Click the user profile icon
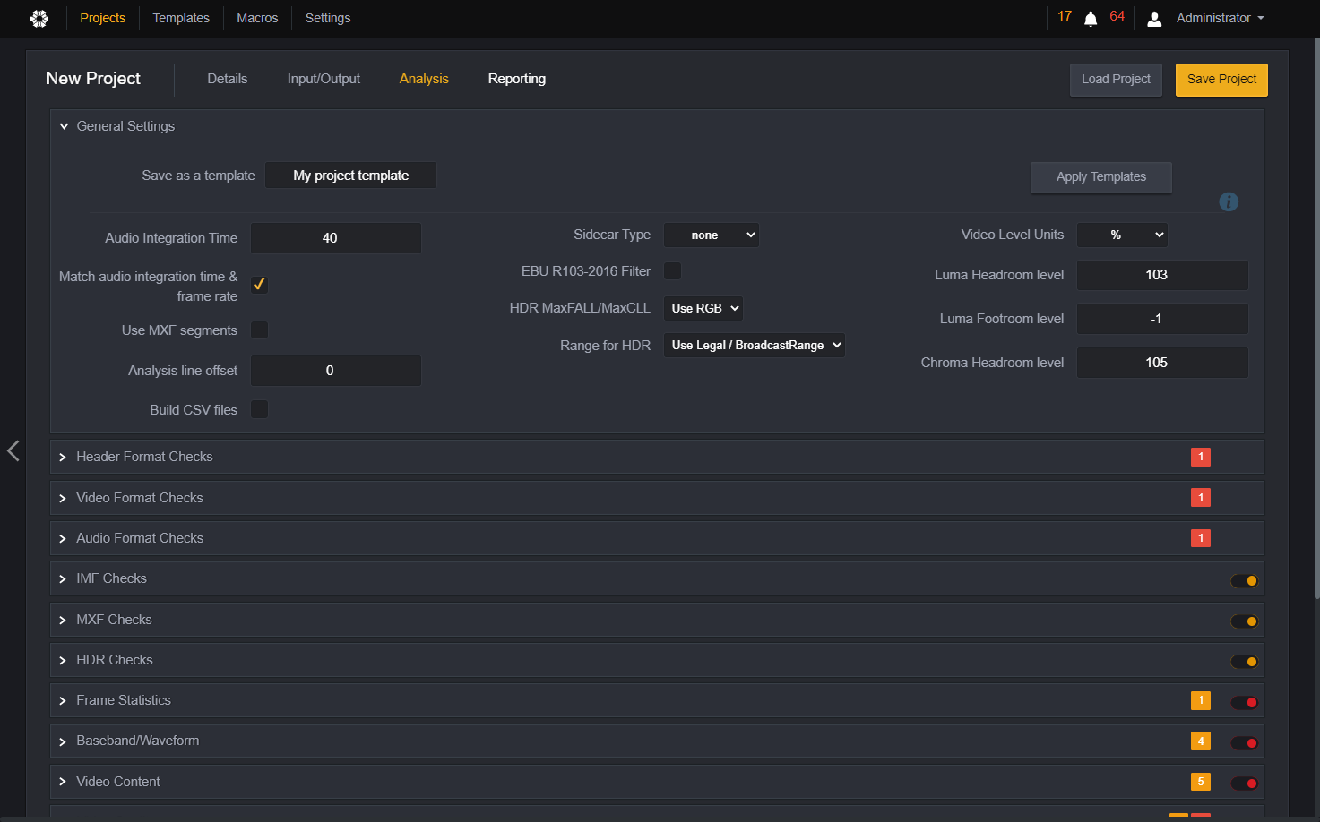1320x822 pixels. pos(1154,19)
